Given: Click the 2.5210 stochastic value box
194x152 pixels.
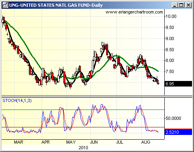Looking at the screenshot, I should pyautogui.click(x=179, y=132).
